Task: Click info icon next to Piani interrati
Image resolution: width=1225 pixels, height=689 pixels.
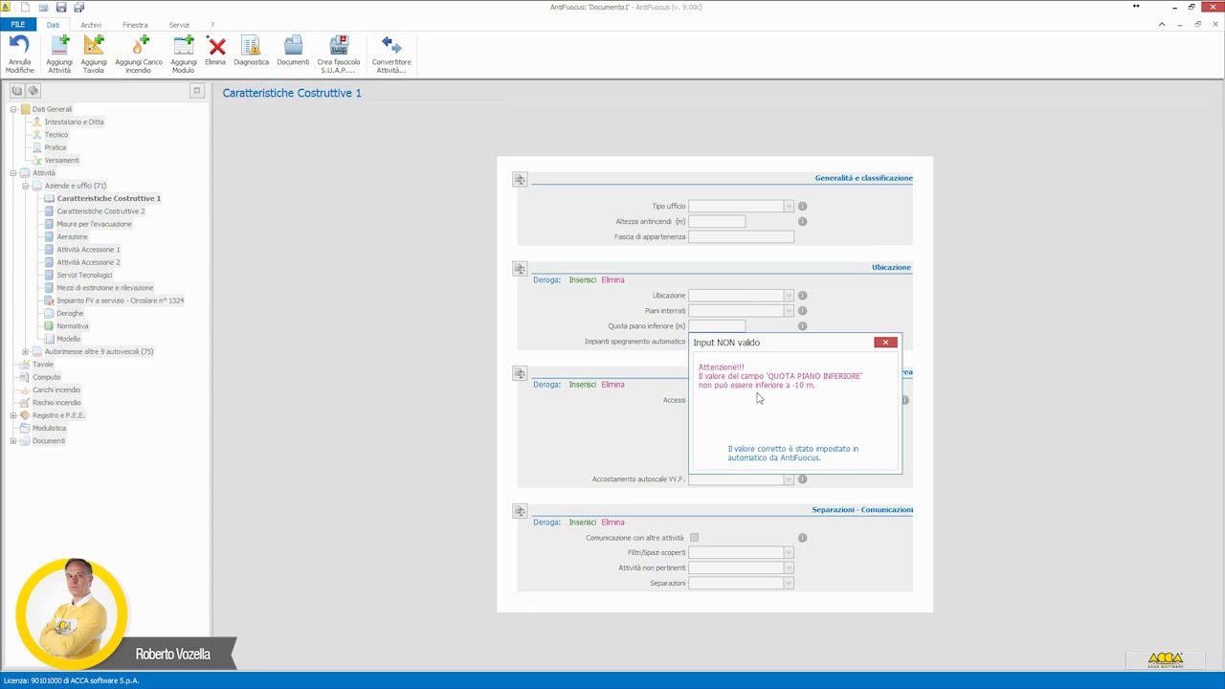Action: pyautogui.click(x=803, y=310)
